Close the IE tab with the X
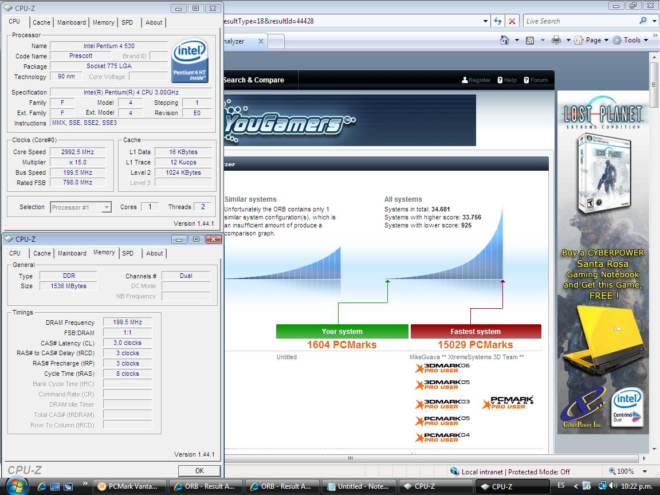This screenshot has height=495, width=660. click(261, 41)
